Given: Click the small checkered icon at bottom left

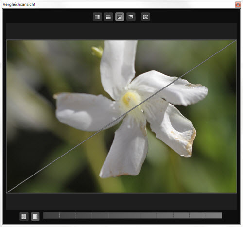Looking at the screenshot, I should point(24,217).
